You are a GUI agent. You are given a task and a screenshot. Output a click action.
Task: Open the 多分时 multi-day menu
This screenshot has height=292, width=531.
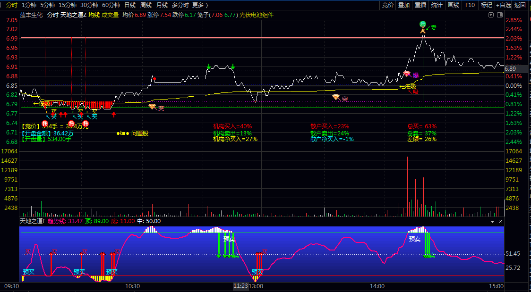[180, 5]
